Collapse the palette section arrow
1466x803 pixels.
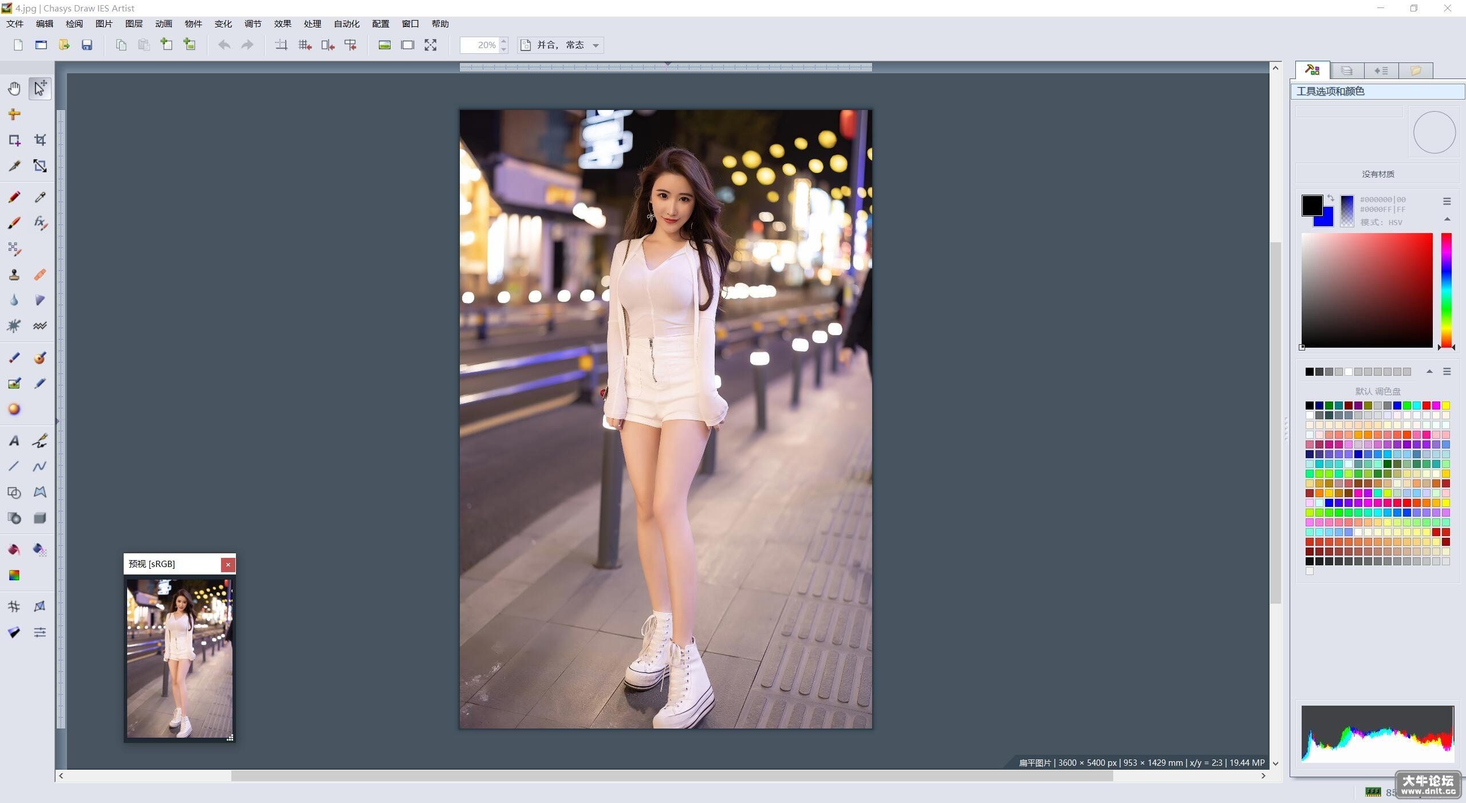(x=1429, y=372)
